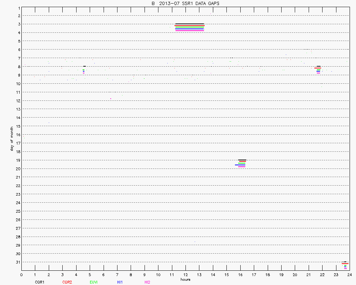Click the hour 12 tick label on x-axis
Screen dimensions: 356x285
[x=185, y=275]
